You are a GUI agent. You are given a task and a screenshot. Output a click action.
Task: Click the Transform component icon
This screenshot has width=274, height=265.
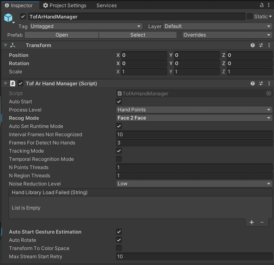pyautogui.click(x=13, y=46)
